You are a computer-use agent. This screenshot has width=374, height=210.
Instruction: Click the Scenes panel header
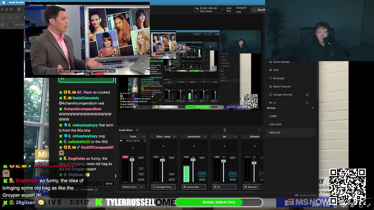[x=271, y=108]
